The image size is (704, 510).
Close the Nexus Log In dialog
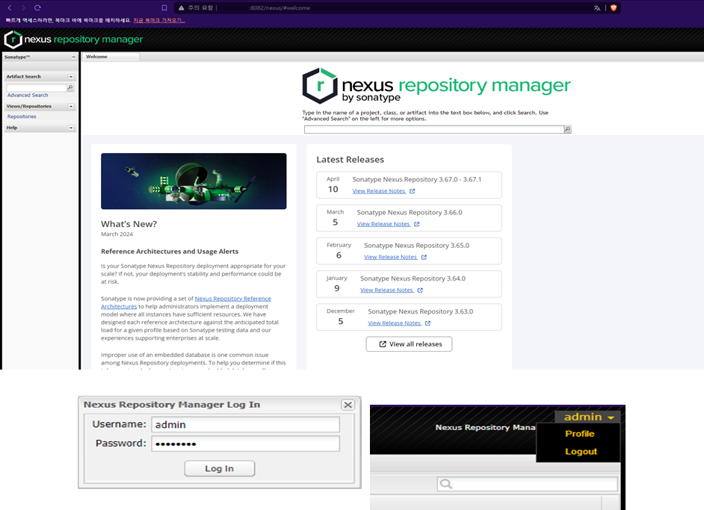pos(348,405)
